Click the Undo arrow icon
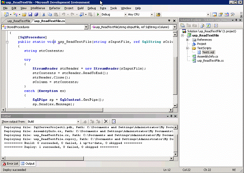This screenshot has width=244, height=173. (x=64, y=15)
